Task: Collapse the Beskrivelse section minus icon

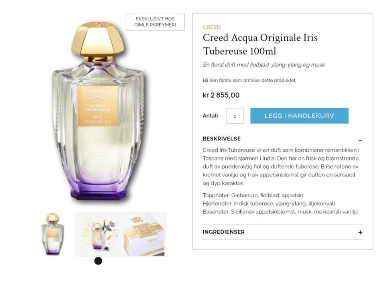Action: point(360,140)
